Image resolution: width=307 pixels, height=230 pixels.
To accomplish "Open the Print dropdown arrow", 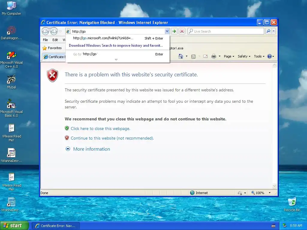I will pos(219,56).
